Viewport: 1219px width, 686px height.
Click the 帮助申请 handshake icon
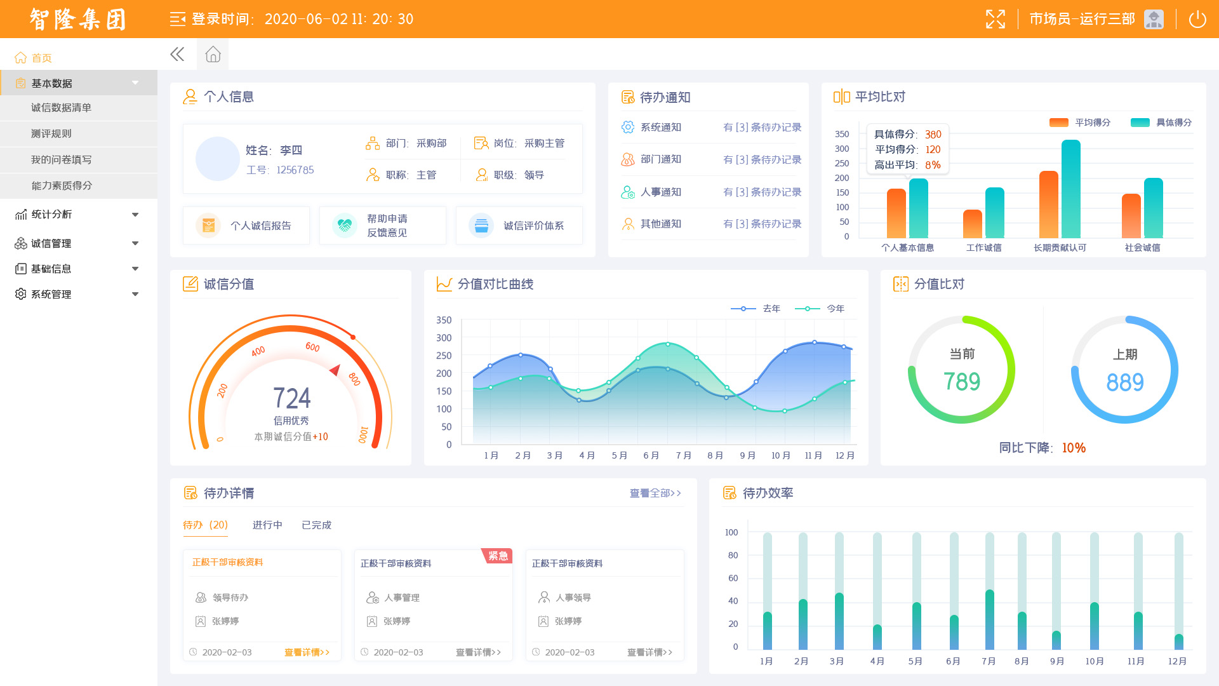tap(345, 225)
